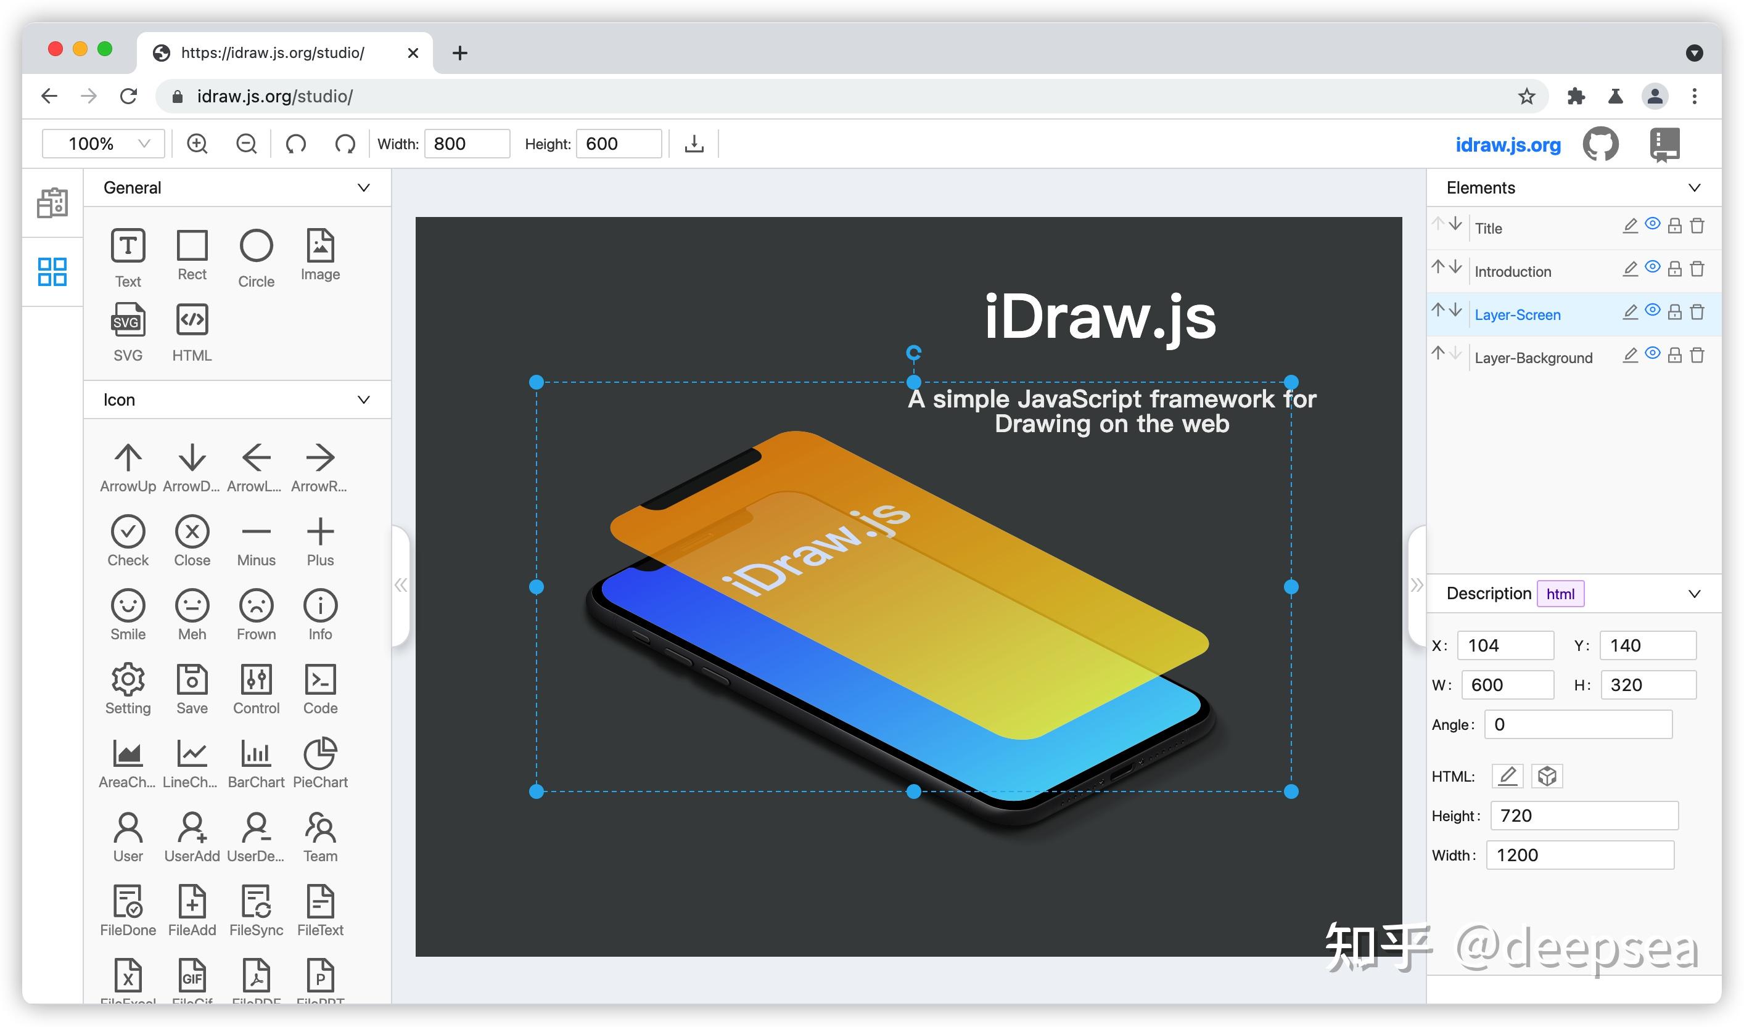The image size is (1744, 1027).
Task: Click the download export icon in toolbar
Action: (694, 143)
